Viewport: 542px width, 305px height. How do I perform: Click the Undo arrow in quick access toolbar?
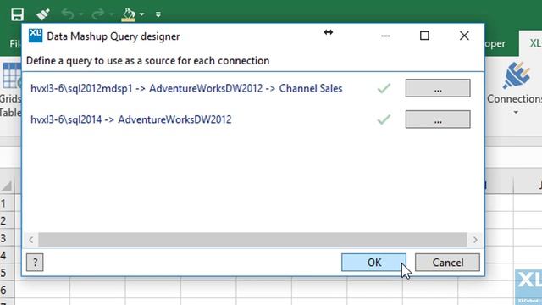click(68, 14)
